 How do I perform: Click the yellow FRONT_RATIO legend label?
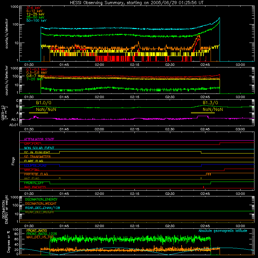37,231
